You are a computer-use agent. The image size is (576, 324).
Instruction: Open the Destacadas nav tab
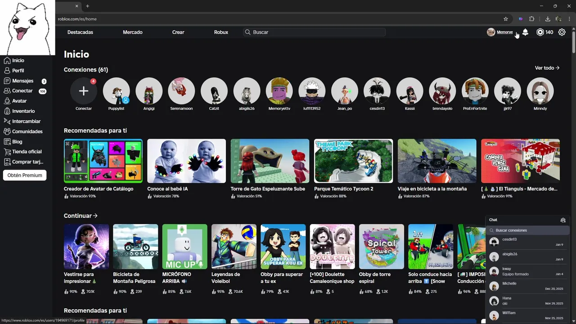point(80,32)
